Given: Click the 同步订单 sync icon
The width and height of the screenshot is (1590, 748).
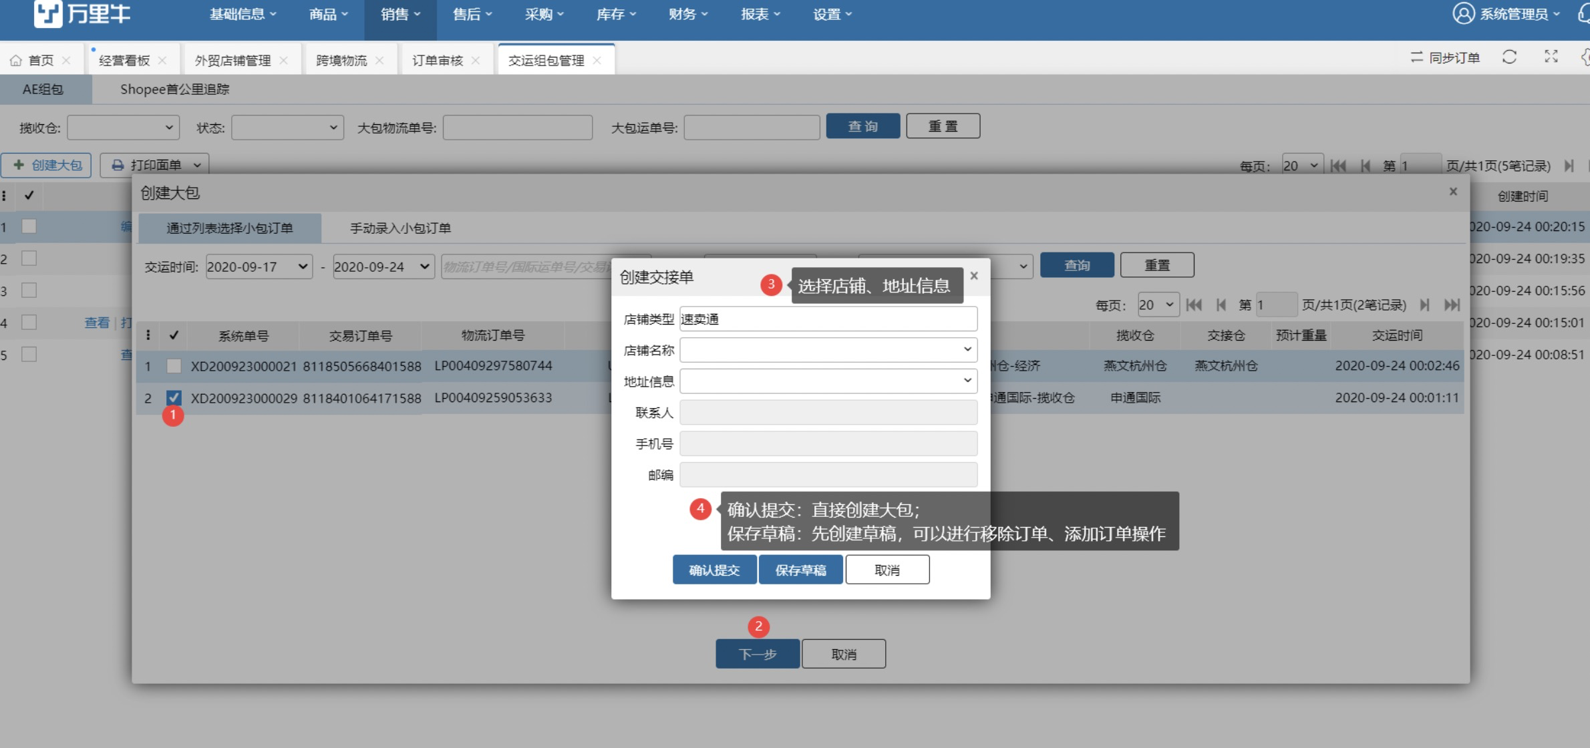Looking at the screenshot, I should click(1416, 57).
